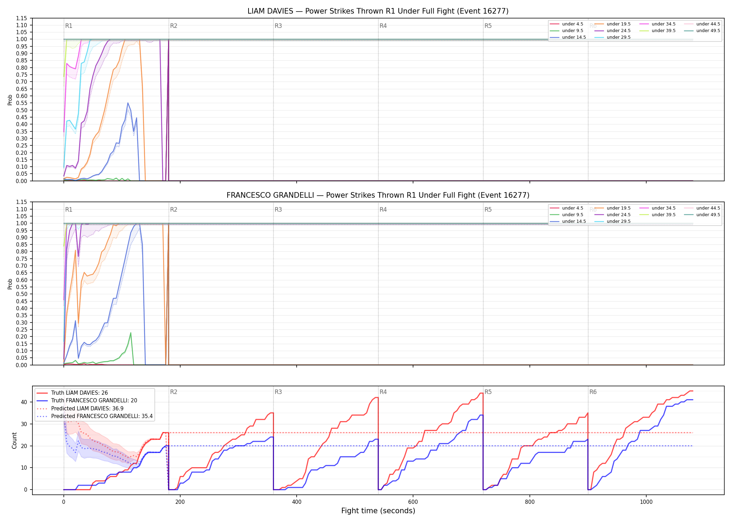Click the 'Fight time (seconds)' axis label
This screenshot has height=523, width=732.
tap(378, 511)
